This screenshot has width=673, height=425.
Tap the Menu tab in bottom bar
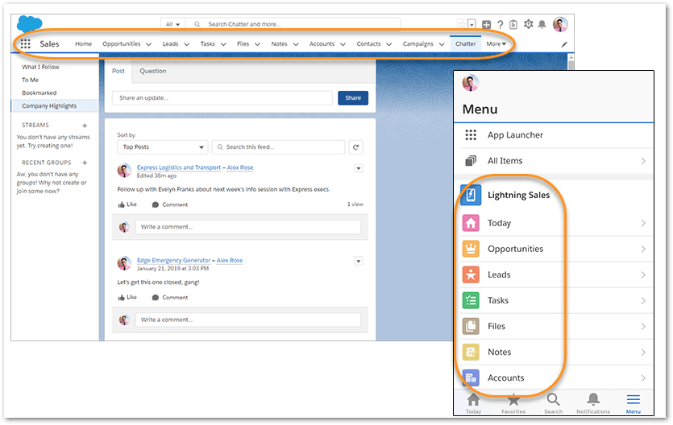[x=633, y=403]
